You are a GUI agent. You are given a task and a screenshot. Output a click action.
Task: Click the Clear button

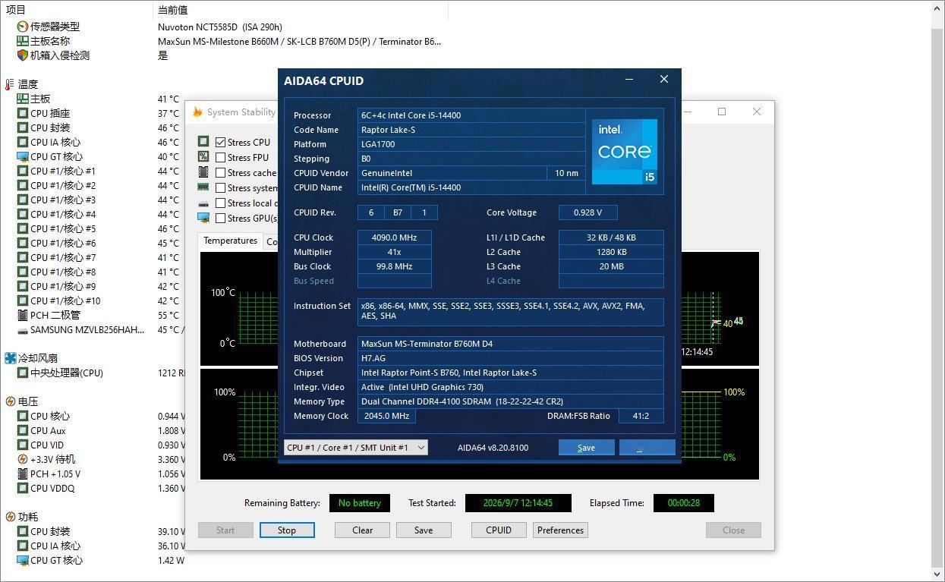pos(362,530)
